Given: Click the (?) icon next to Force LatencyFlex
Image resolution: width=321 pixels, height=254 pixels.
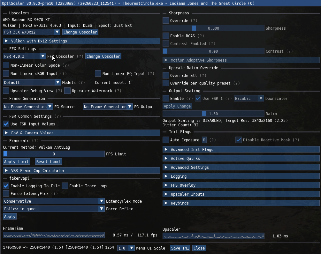Looking at the screenshot, I should coord(55,193).
